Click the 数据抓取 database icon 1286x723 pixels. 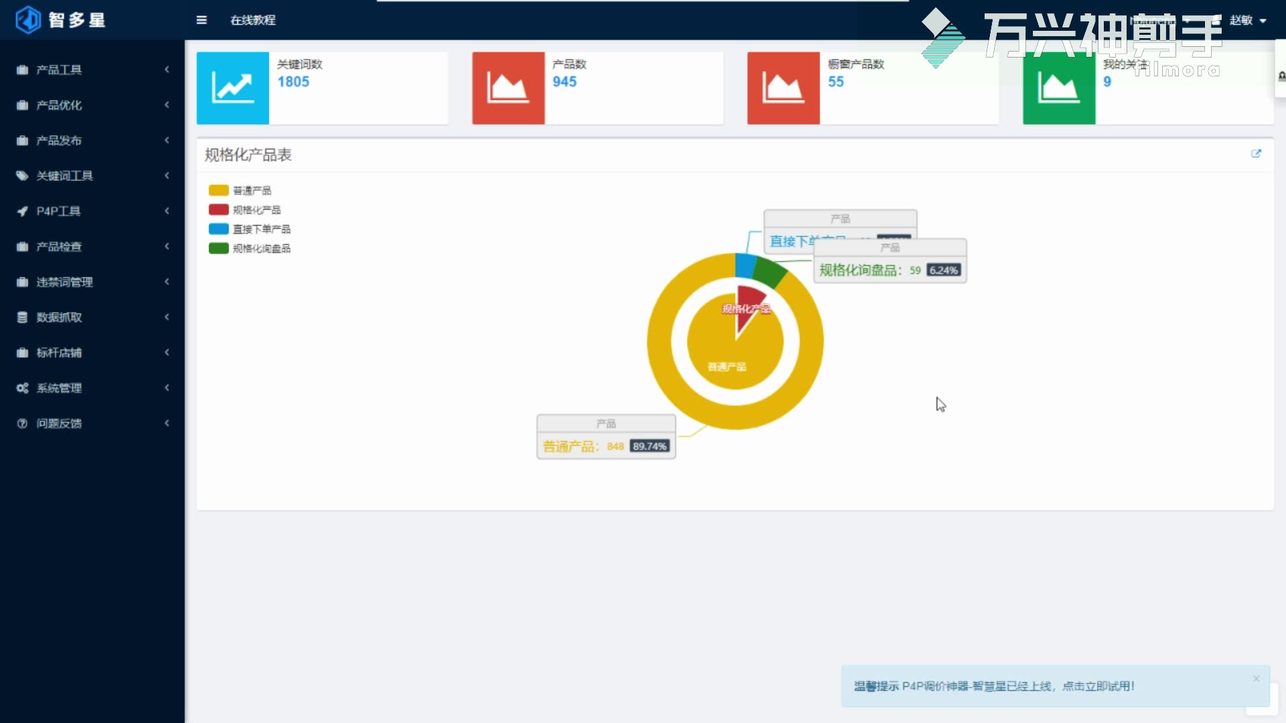(x=23, y=317)
